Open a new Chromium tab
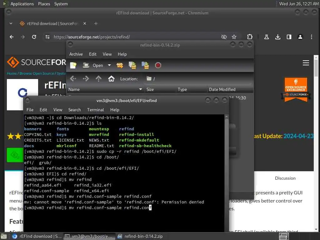The image size is (320, 240). [x=96, y=23]
